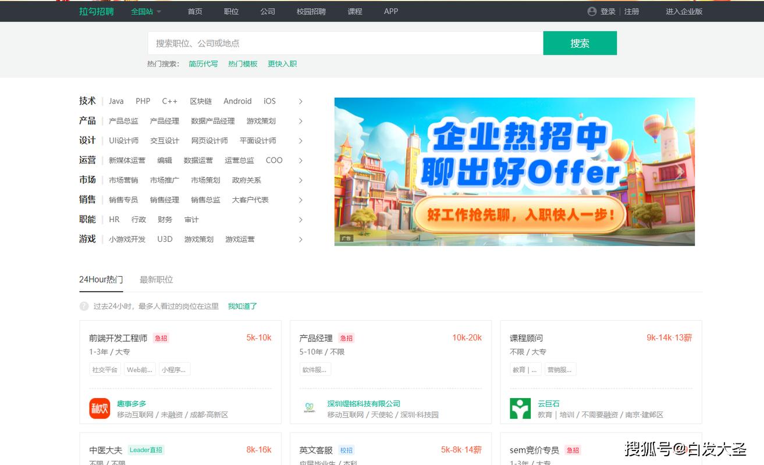The width and height of the screenshot is (764, 465).
Task: Click the job search input field
Action: pyautogui.click(x=343, y=42)
